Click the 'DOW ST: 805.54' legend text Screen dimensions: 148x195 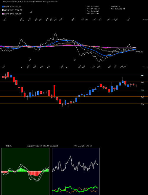[13, 7]
